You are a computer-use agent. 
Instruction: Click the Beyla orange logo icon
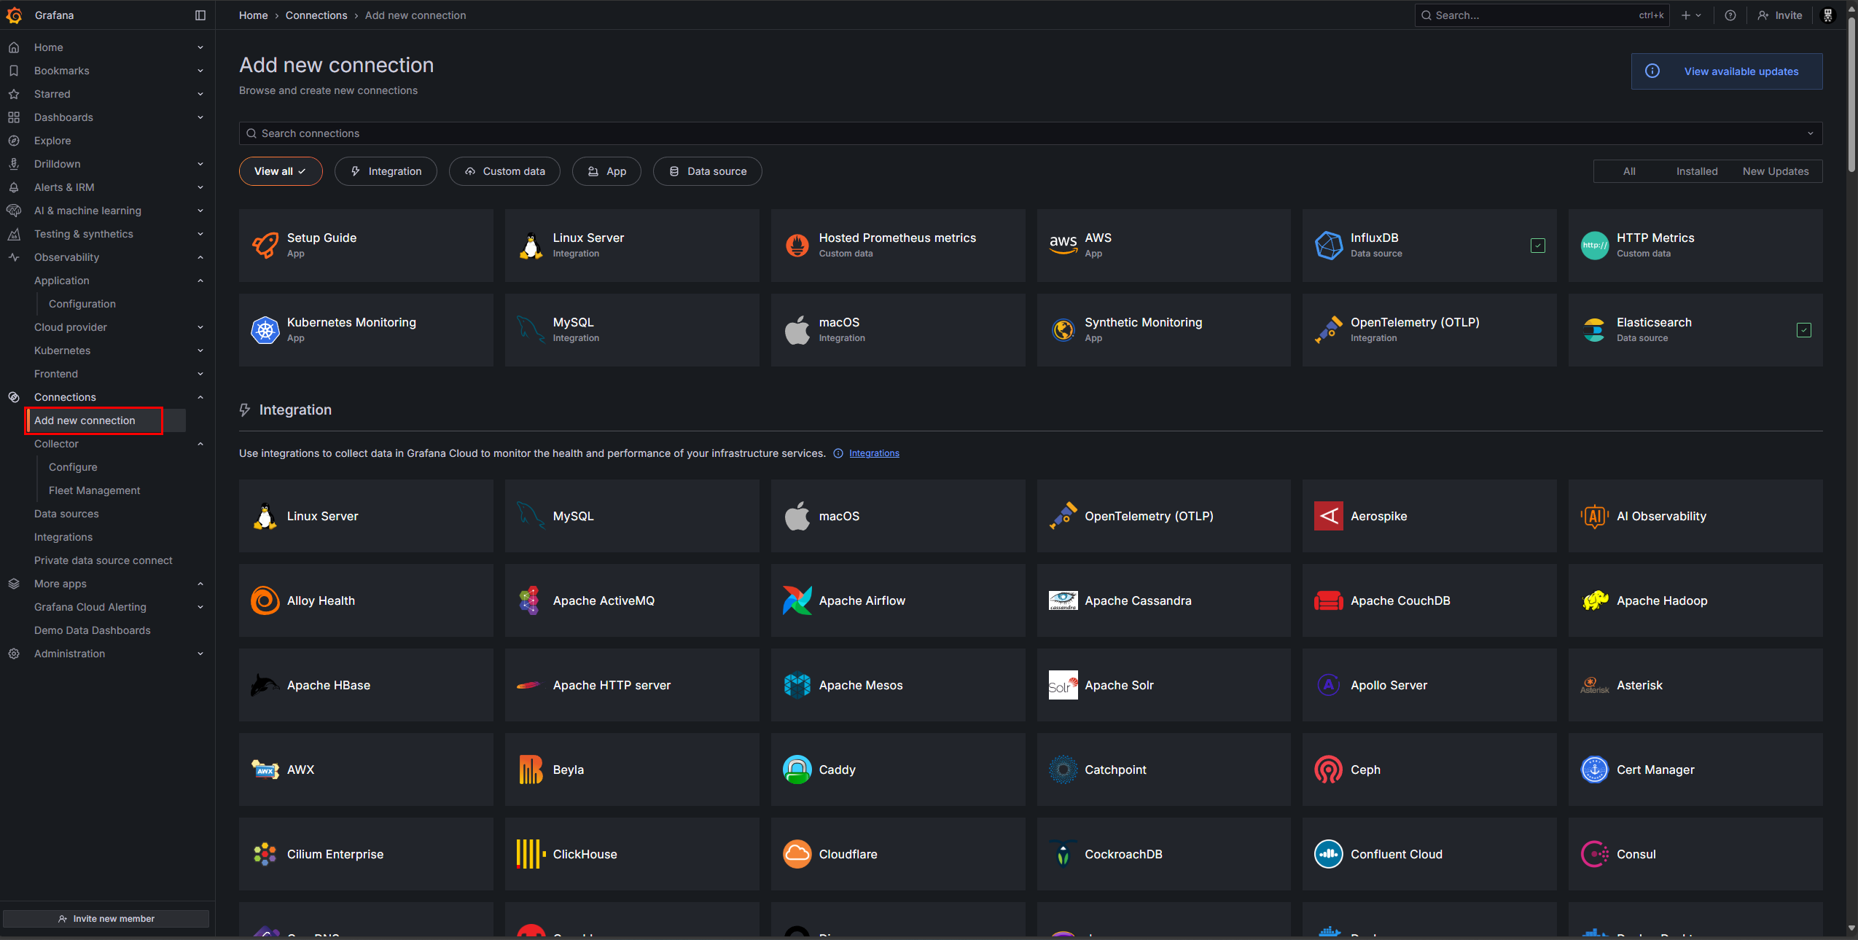tap(531, 769)
